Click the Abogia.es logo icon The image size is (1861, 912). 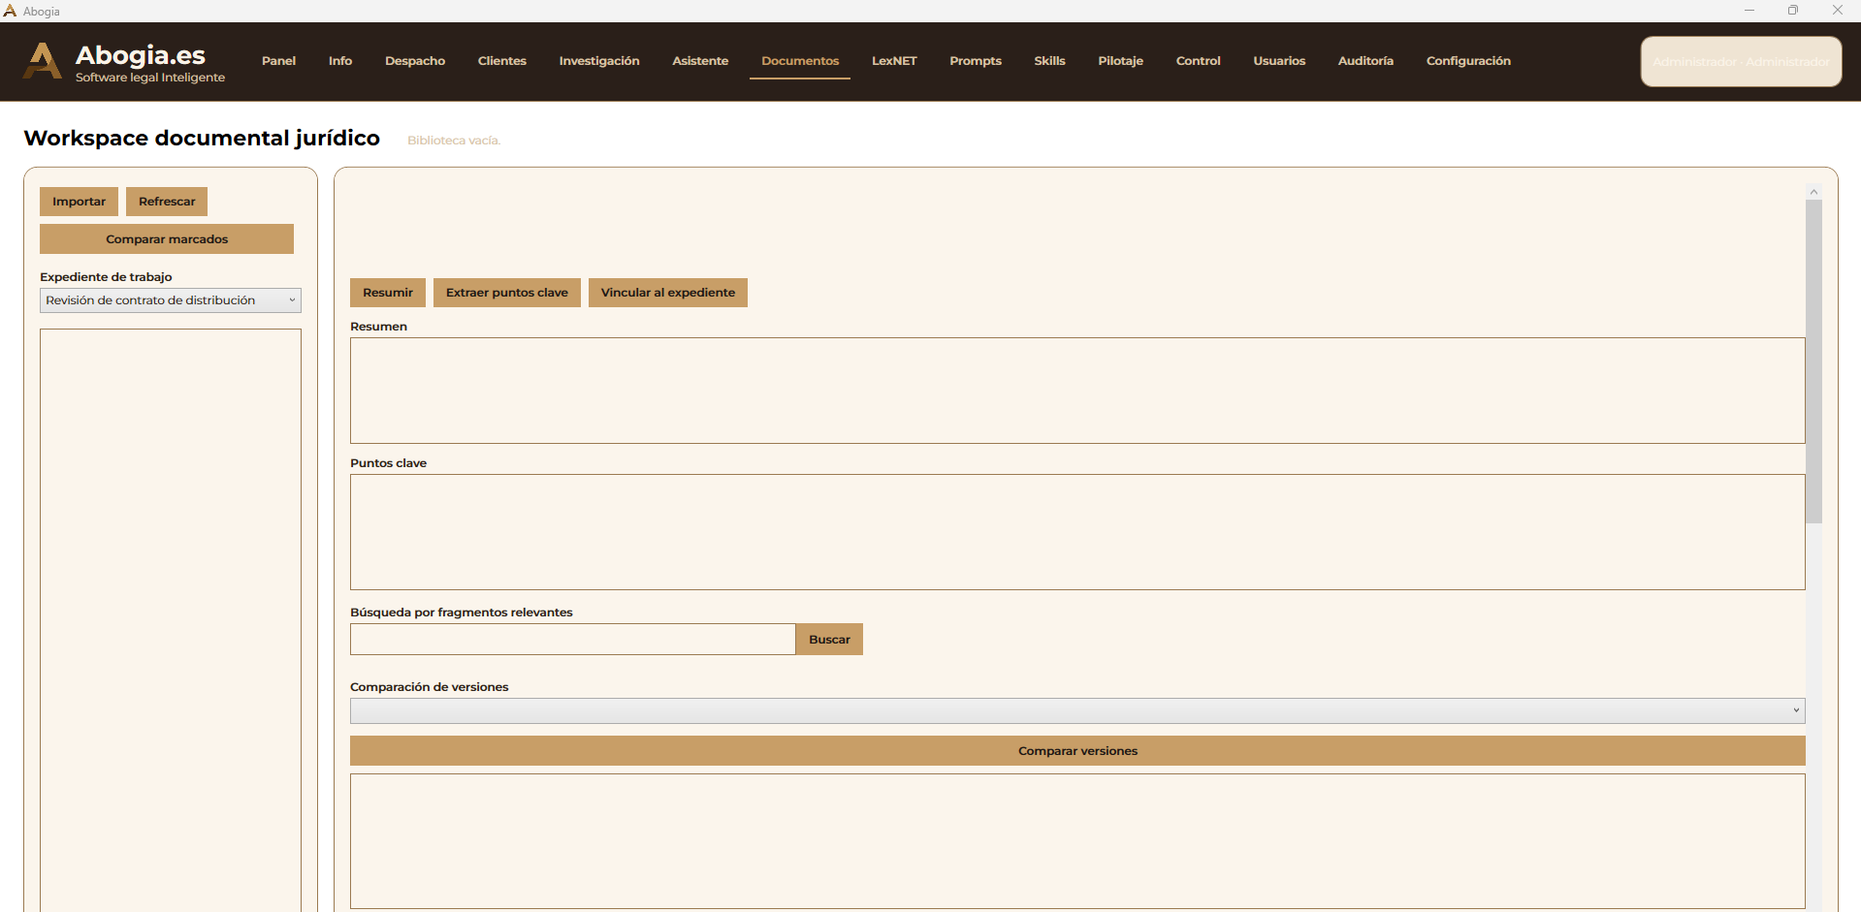coord(42,61)
